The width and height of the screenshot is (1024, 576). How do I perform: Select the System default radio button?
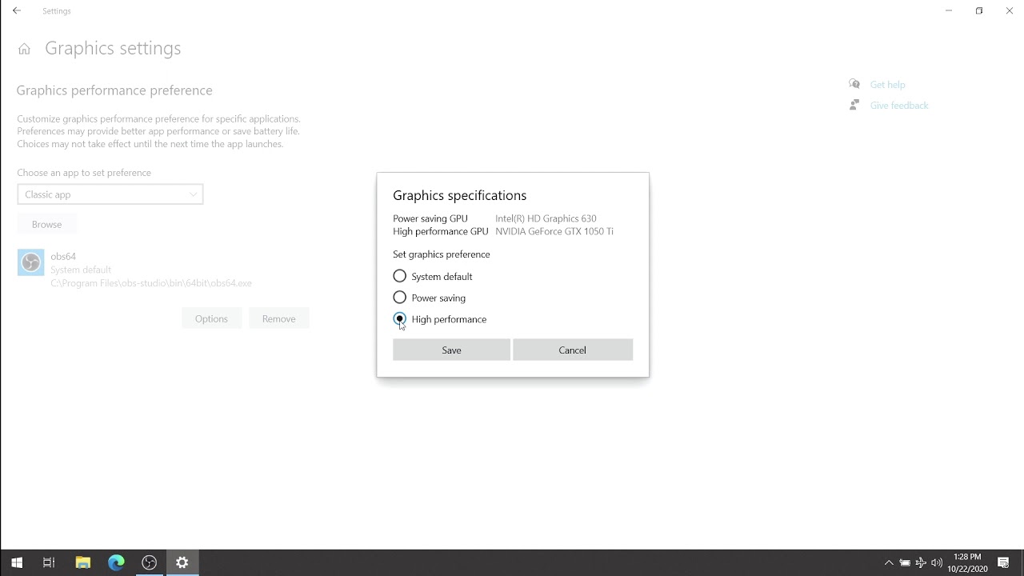(400, 276)
